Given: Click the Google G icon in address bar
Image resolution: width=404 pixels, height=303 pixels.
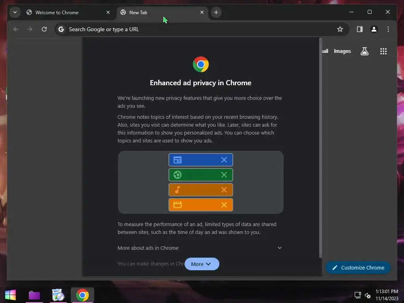Looking at the screenshot, I should (61, 29).
